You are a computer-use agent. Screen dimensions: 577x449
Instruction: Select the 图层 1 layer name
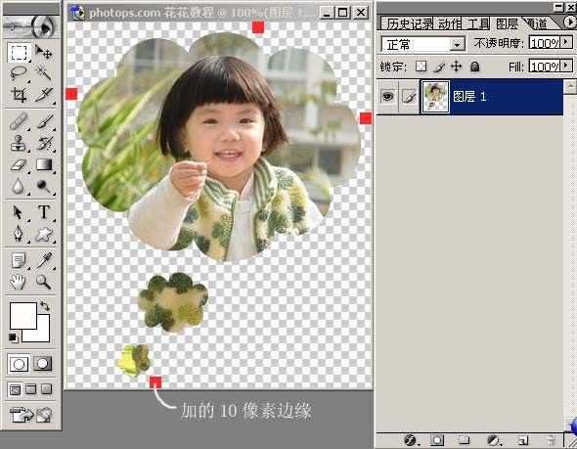(470, 97)
